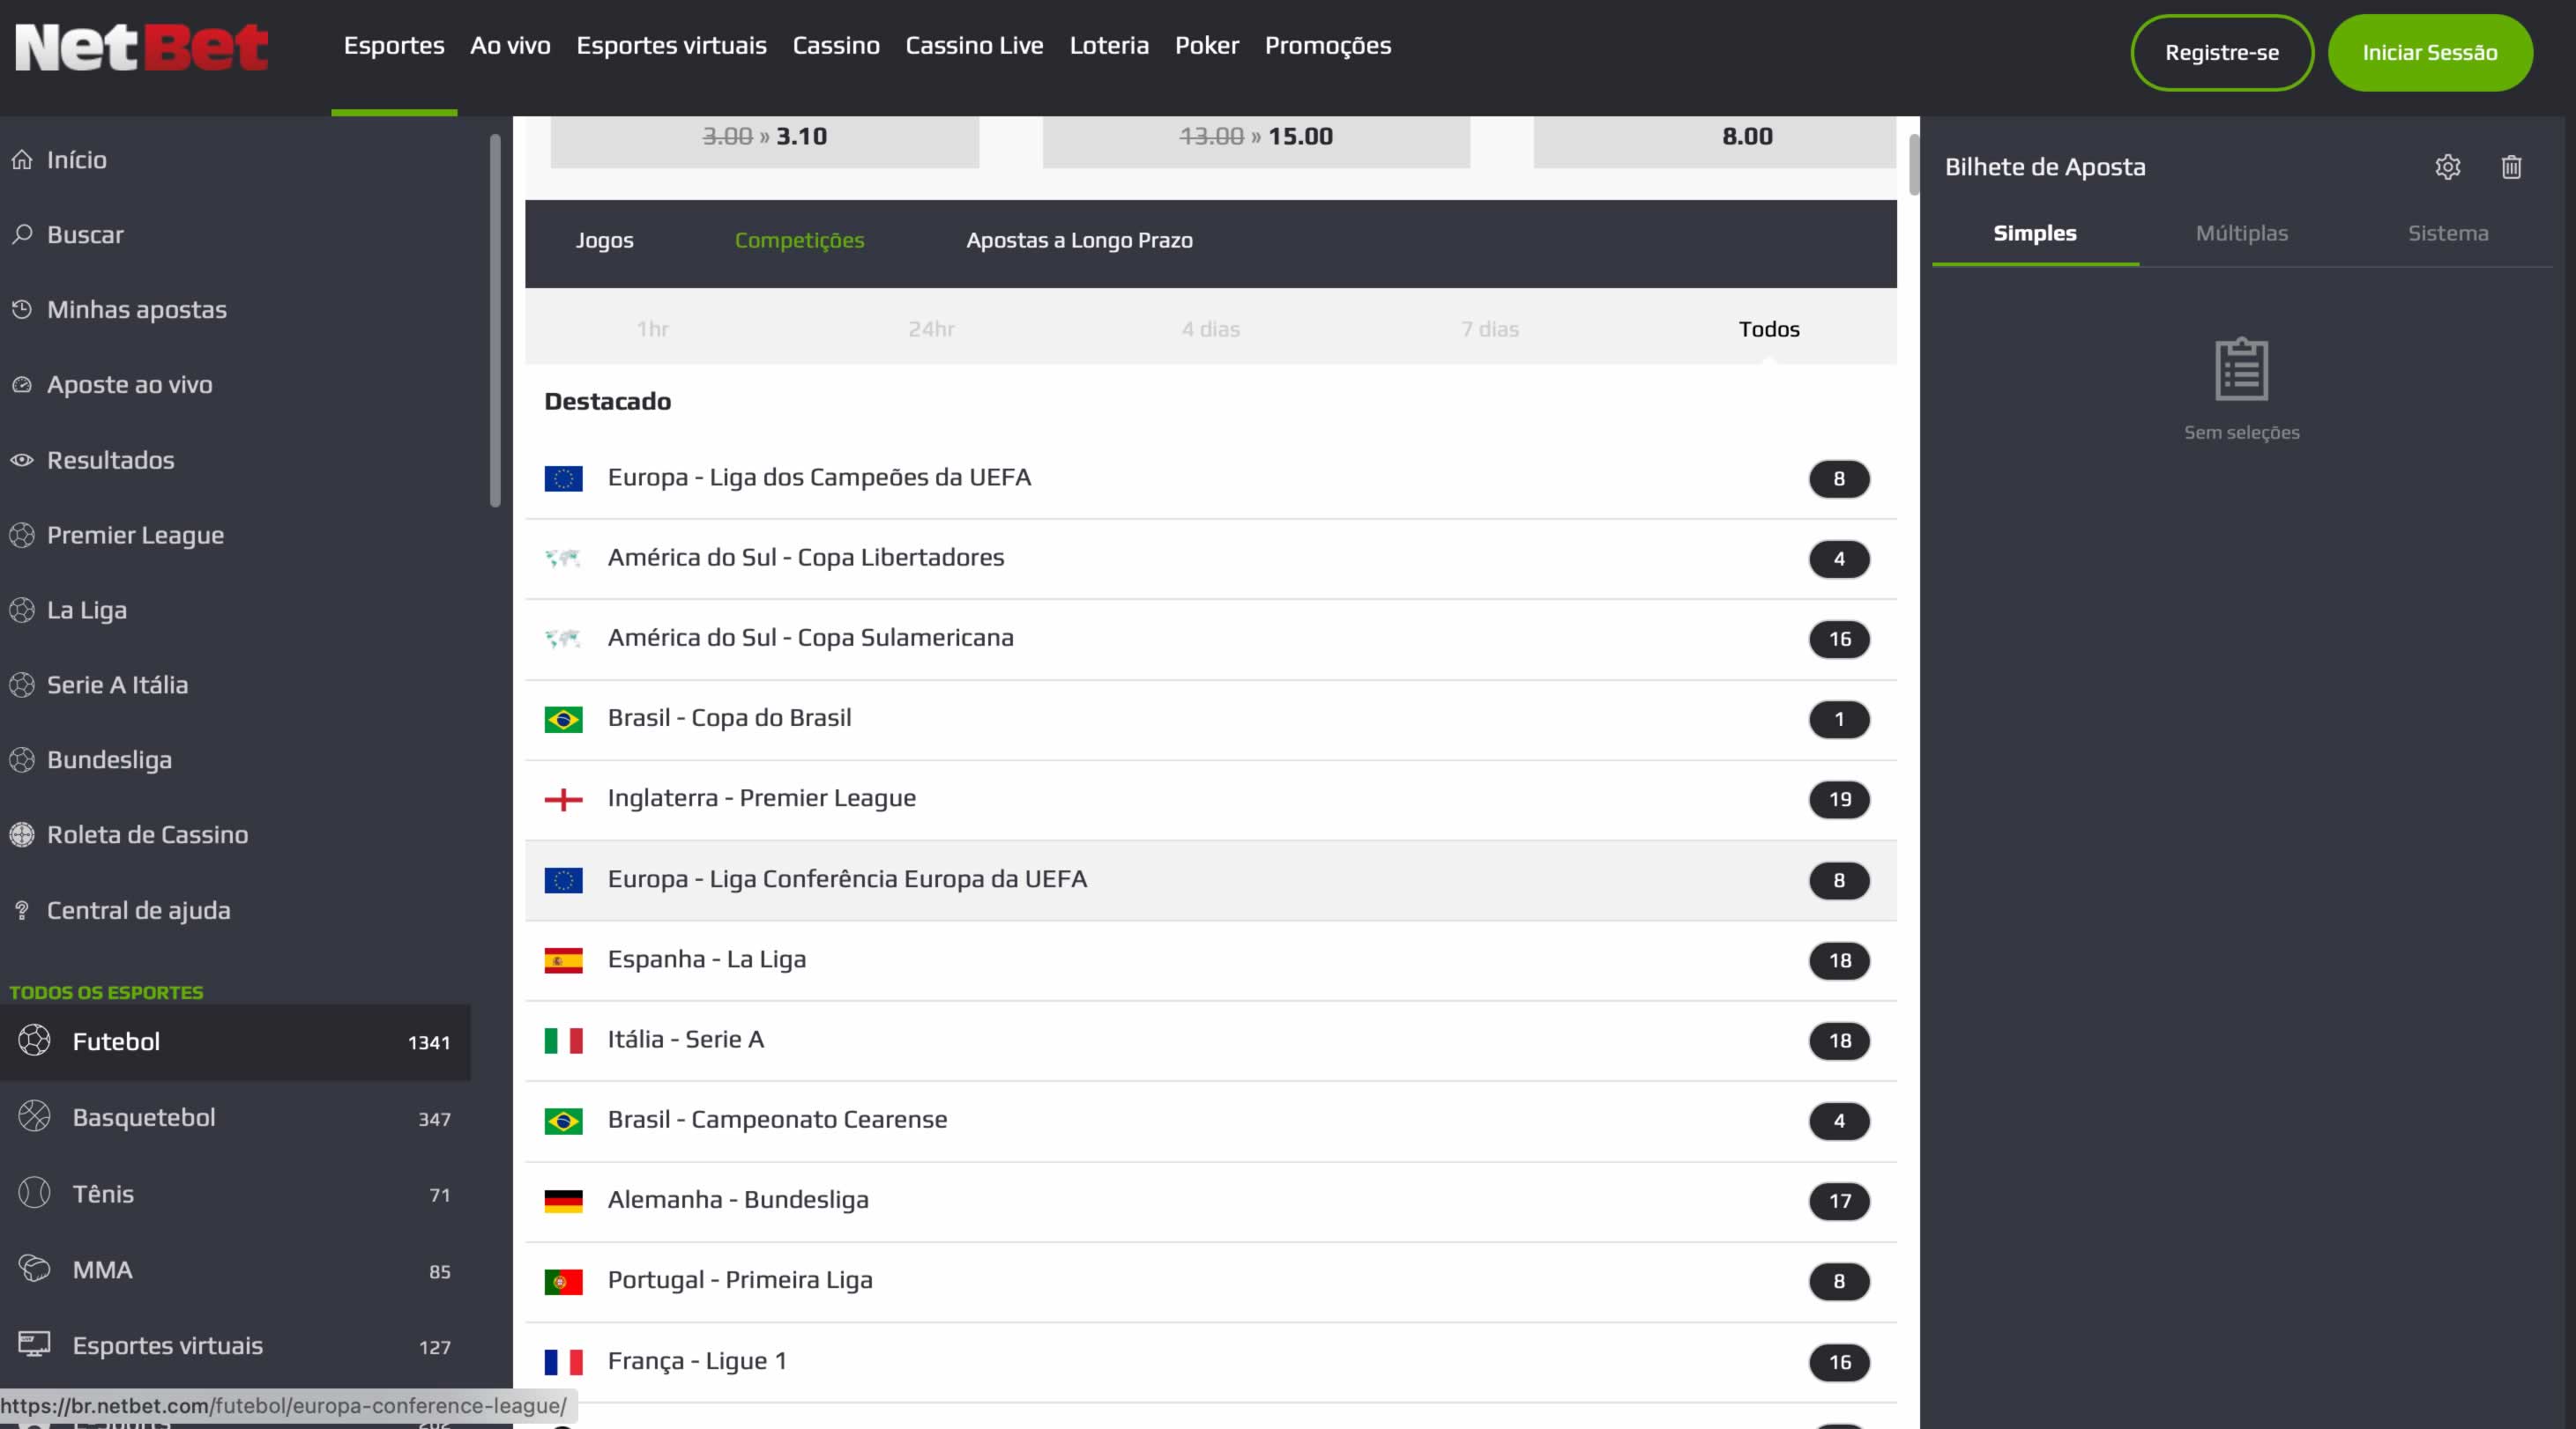This screenshot has height=1429, width=2576.
Task: Click the 16 count badge for Copa Sulamericana
Action: point(1838,639)
